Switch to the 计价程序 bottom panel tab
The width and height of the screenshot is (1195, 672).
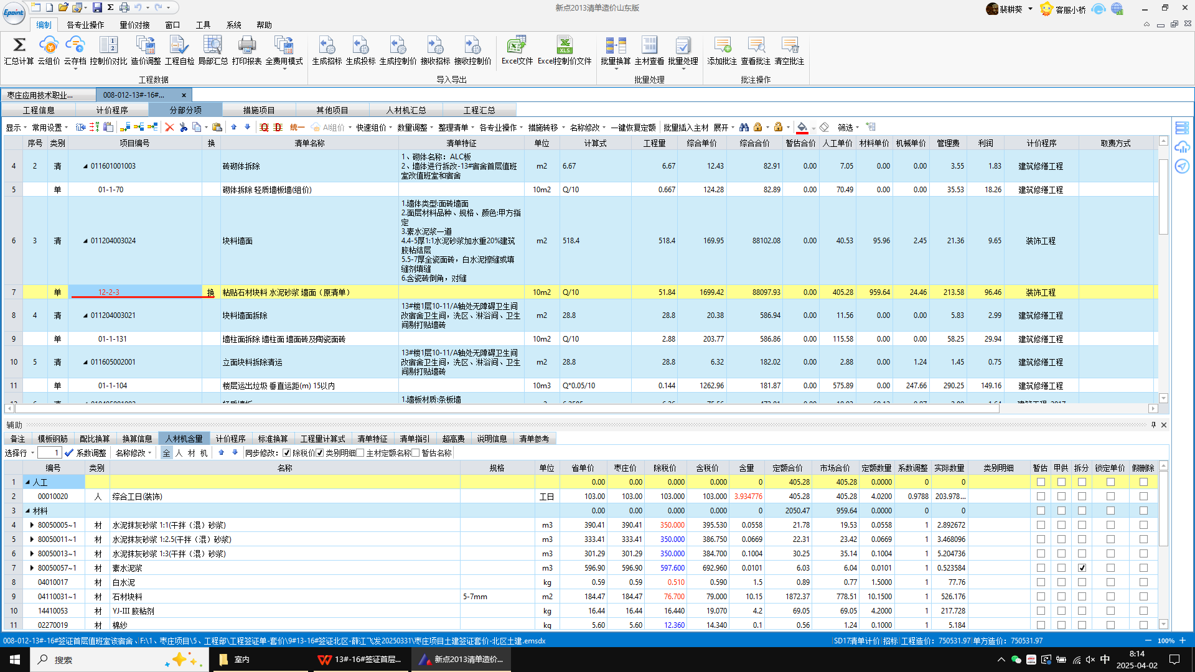(230, 439)
